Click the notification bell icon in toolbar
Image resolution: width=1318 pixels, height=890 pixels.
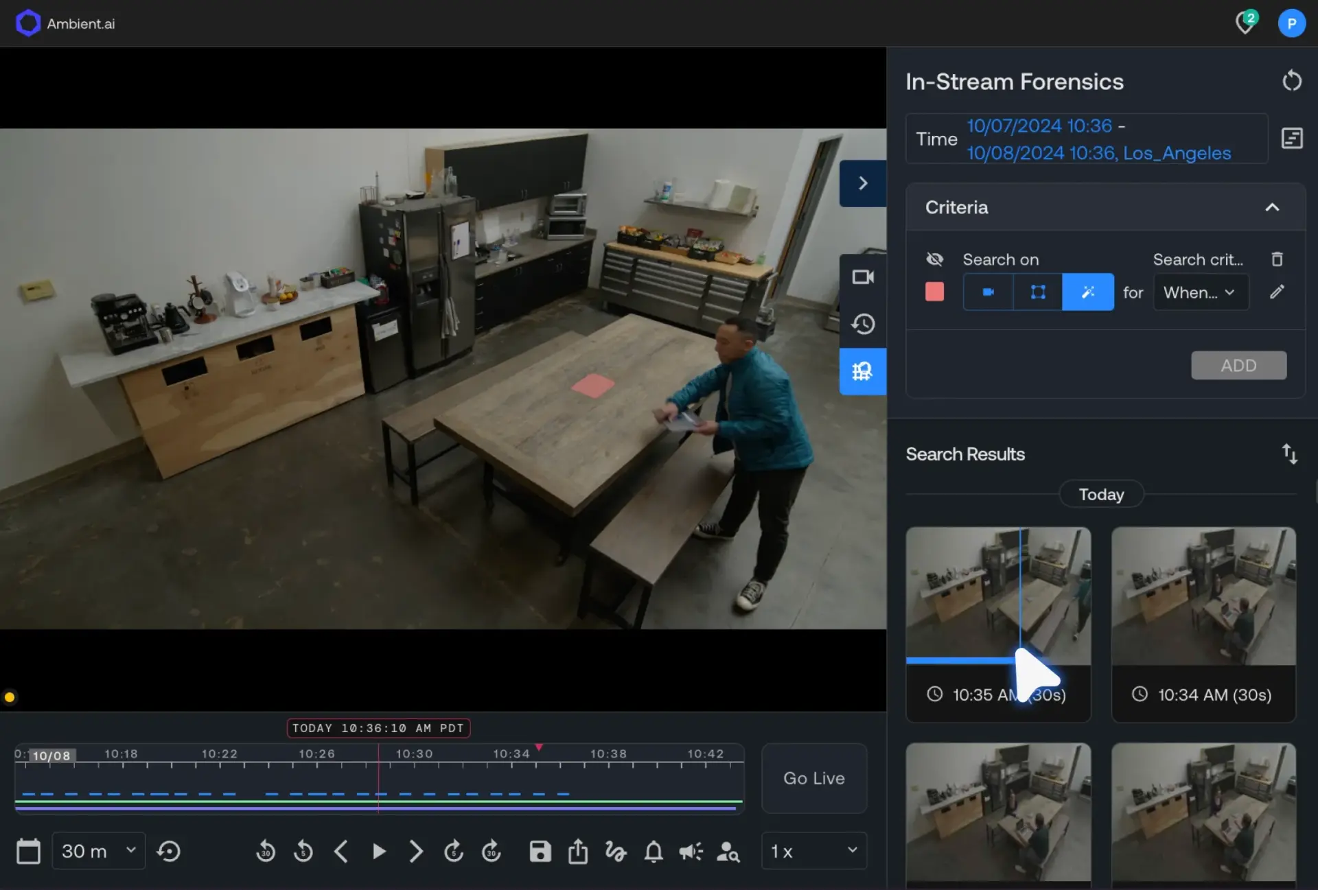pyautogui.click(x=653, y=851)
